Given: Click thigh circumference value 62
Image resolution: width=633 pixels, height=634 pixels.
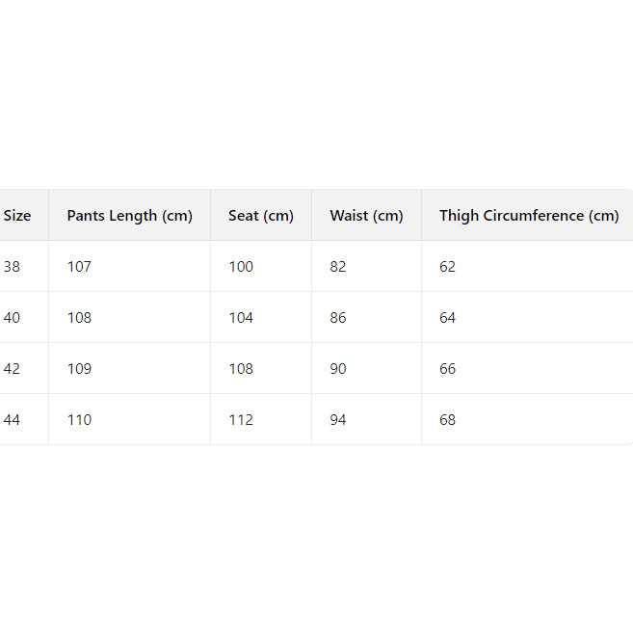Looking at the screenshot, I should pos(448,267).
